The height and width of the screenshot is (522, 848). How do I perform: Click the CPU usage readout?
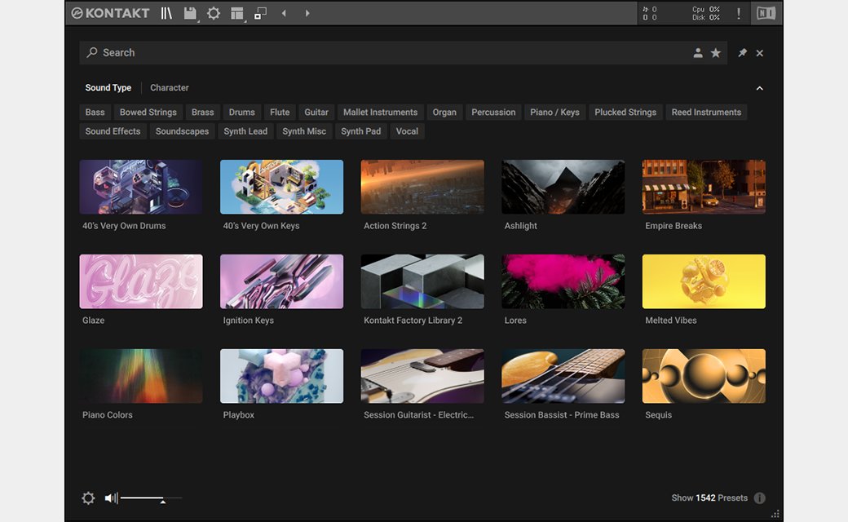706,9
